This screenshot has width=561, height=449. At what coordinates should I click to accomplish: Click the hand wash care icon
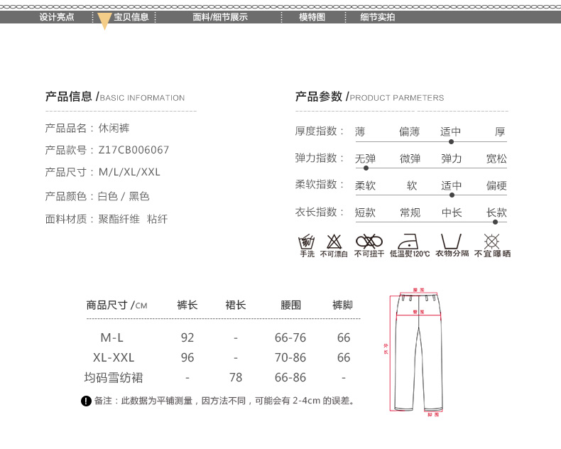pyautogui.click(x=307, y=241)
